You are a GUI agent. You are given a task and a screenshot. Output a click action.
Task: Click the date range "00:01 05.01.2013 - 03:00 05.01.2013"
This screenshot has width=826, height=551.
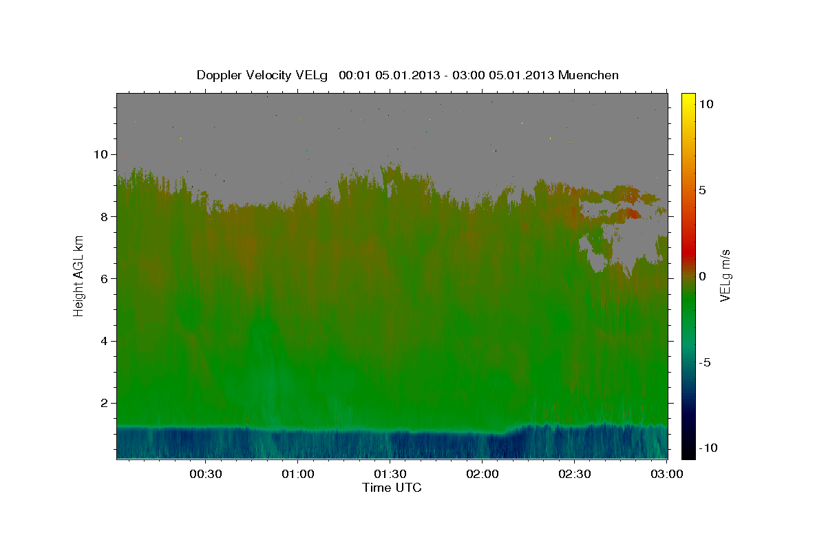click(447, 75)
